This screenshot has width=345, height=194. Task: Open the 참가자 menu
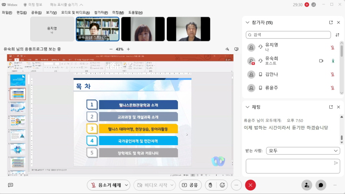tap(101, 13)
